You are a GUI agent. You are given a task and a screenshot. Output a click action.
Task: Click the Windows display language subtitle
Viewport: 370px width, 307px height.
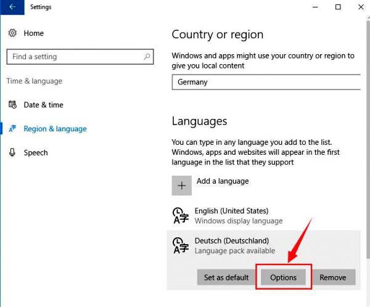[x=239, y=221]
